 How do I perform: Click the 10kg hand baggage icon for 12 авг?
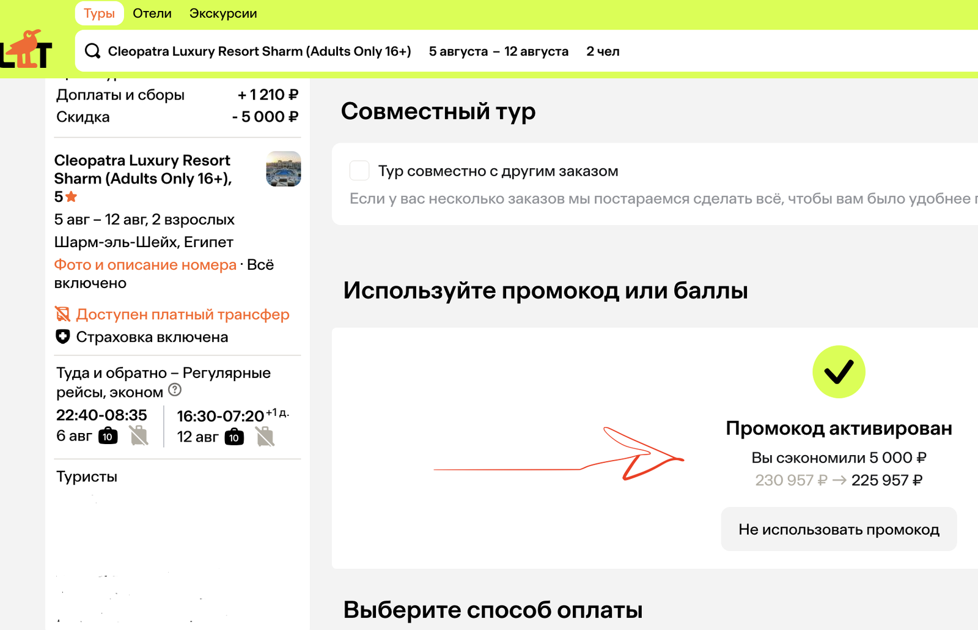[234, 437]
